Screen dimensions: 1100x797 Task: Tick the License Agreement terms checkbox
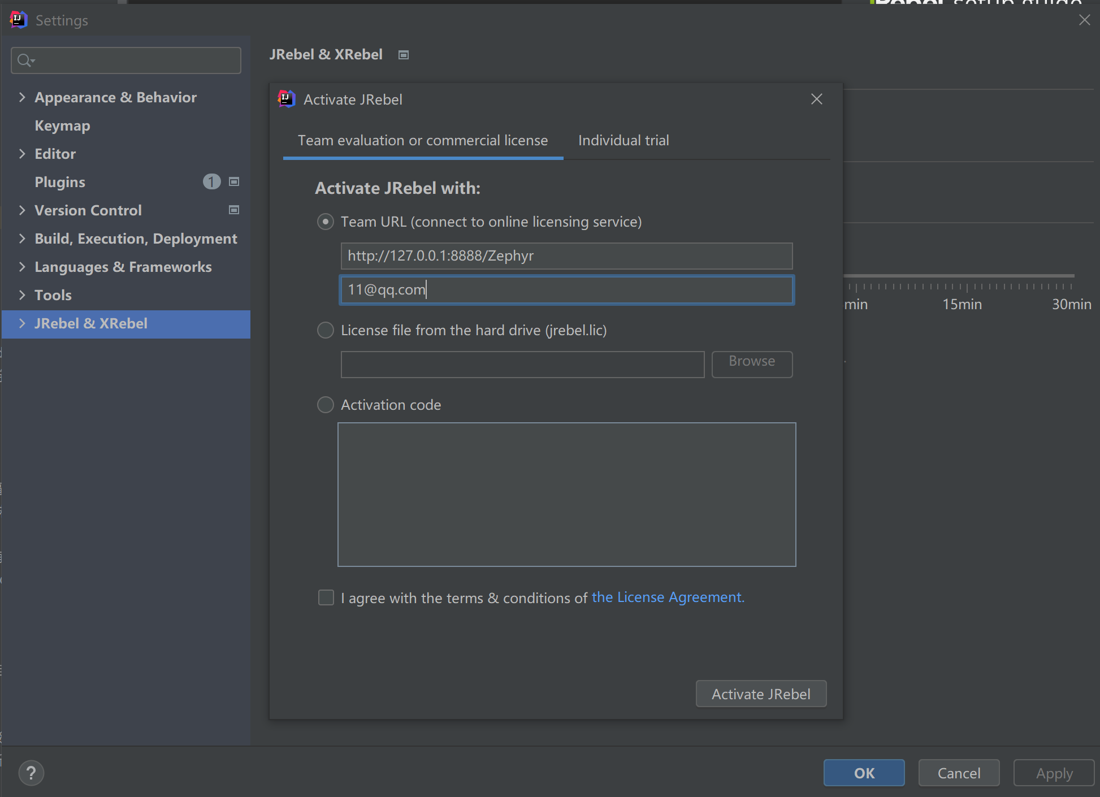pyautogui.click(x=326, y=597)
